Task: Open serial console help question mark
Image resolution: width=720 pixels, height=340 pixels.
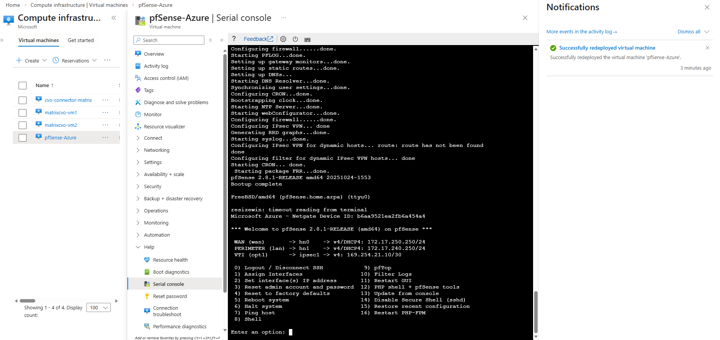Action: pos(234,39)
